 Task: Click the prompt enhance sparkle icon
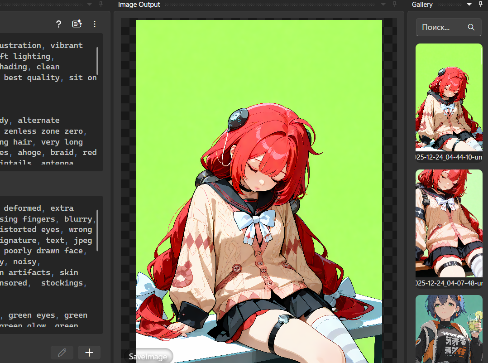click(77, 24)
